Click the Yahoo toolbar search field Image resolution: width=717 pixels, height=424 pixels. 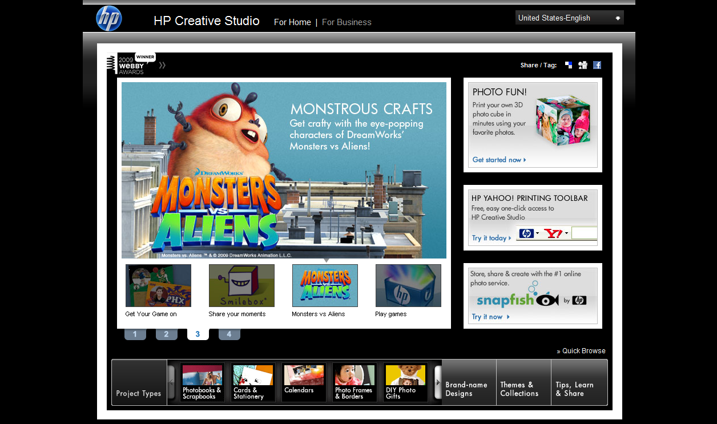584,233
